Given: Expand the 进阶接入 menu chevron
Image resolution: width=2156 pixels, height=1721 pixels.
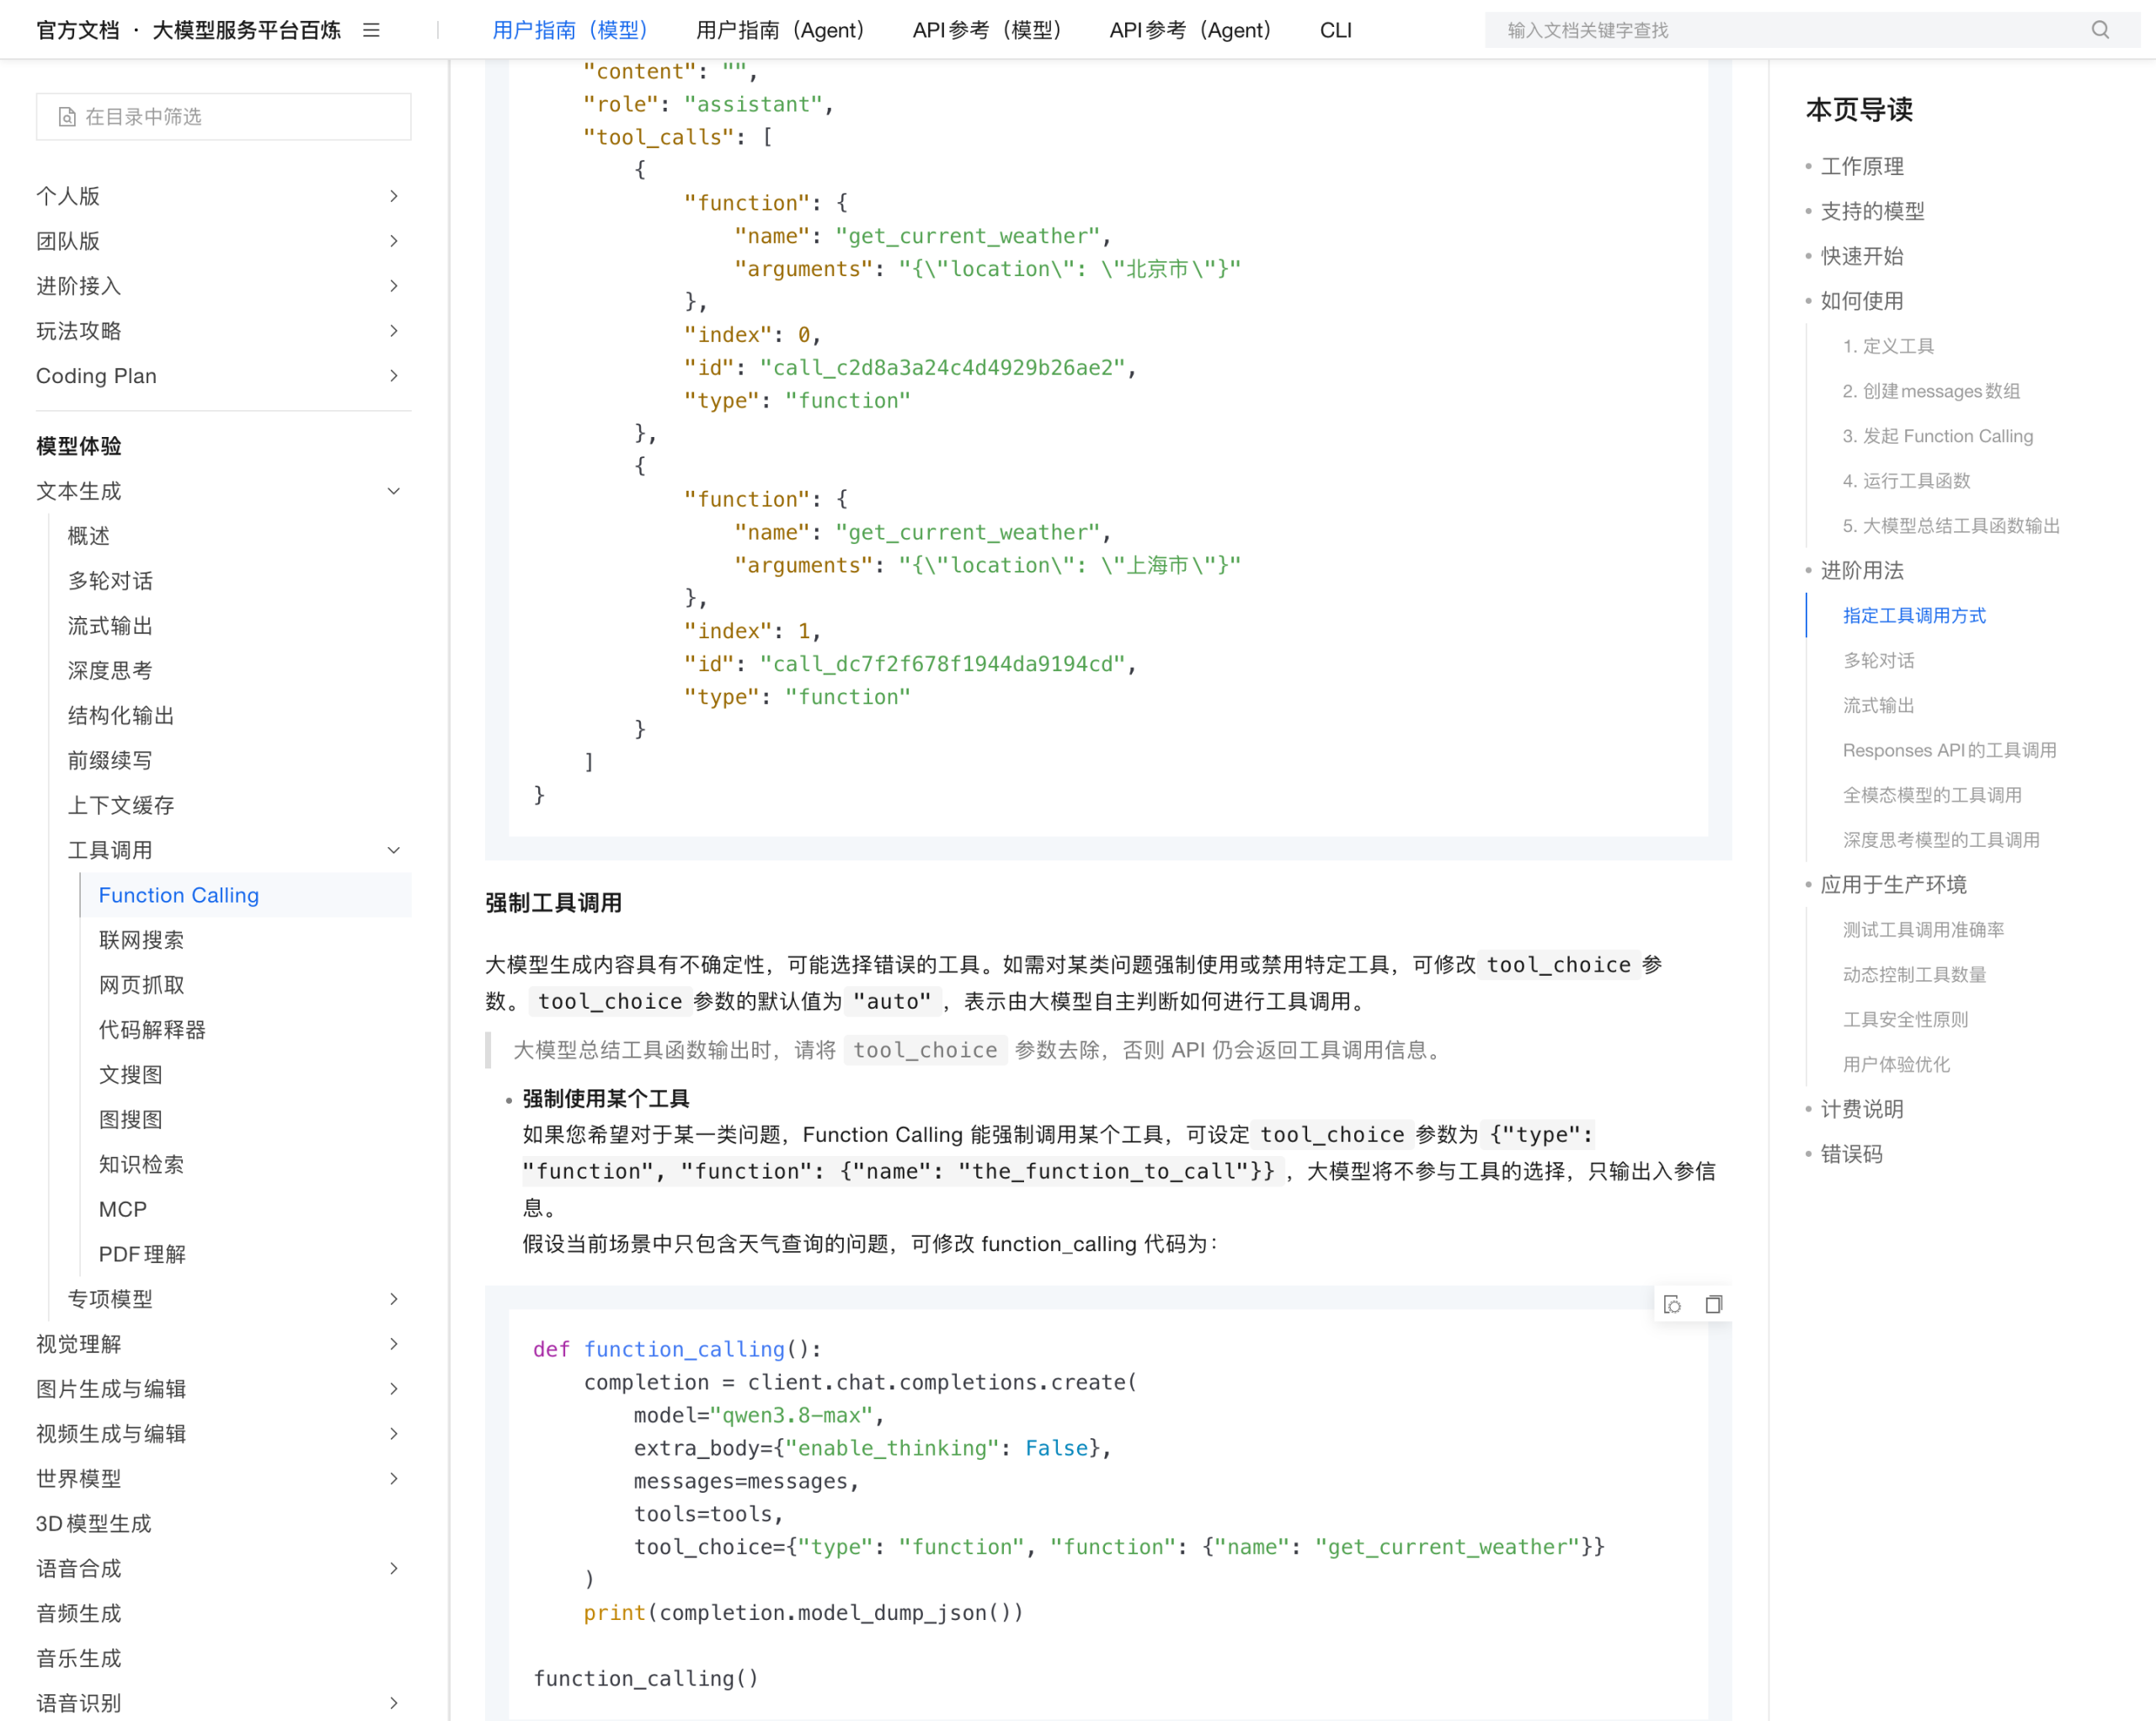Looking at the screenshot, I should click(x=393, y=286).
